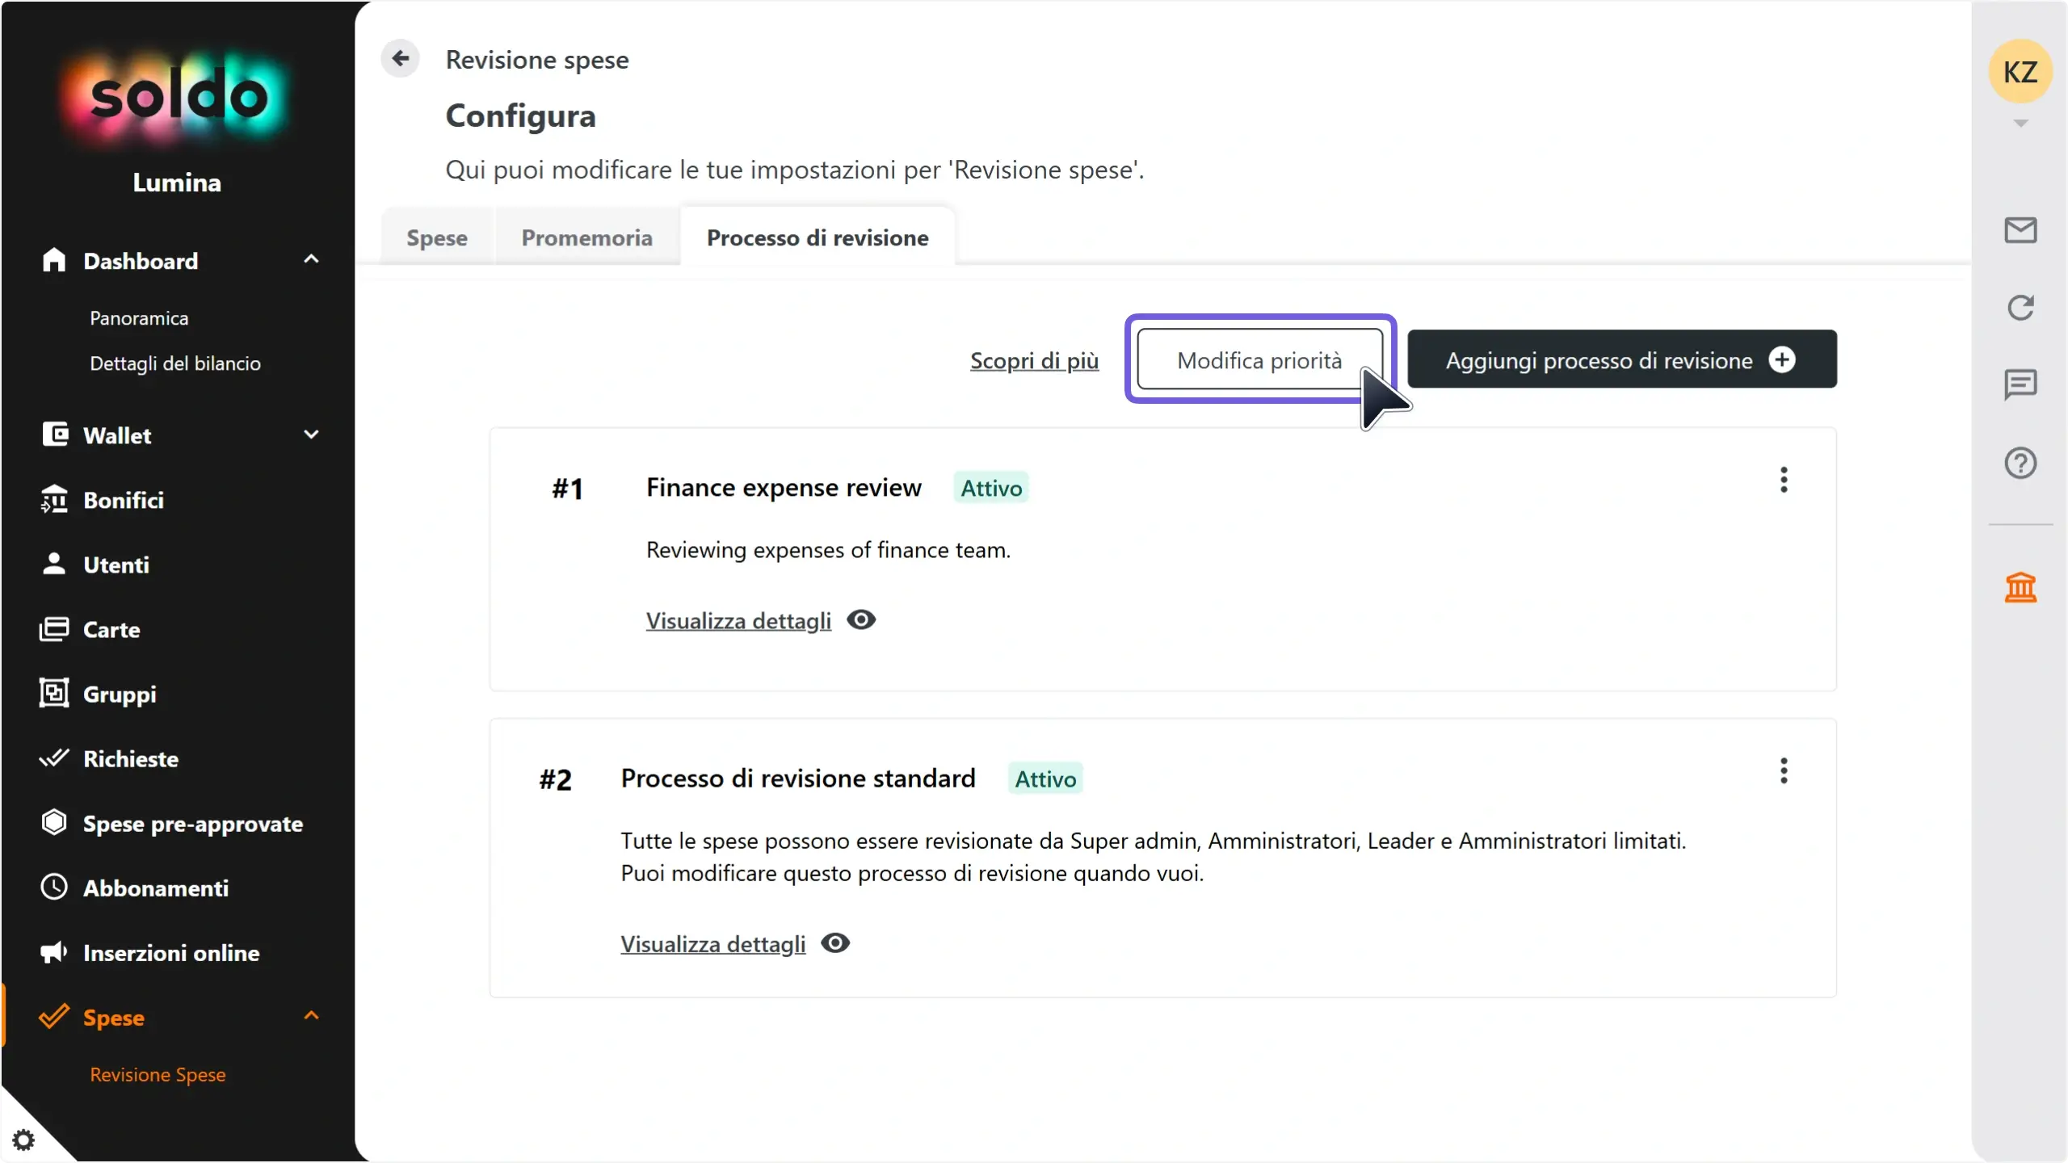Collapse the Spese sidebar section

click(x=311, y=1016)
